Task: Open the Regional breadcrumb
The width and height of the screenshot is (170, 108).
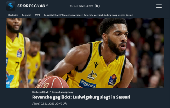Action: click(x=27, y=15)
